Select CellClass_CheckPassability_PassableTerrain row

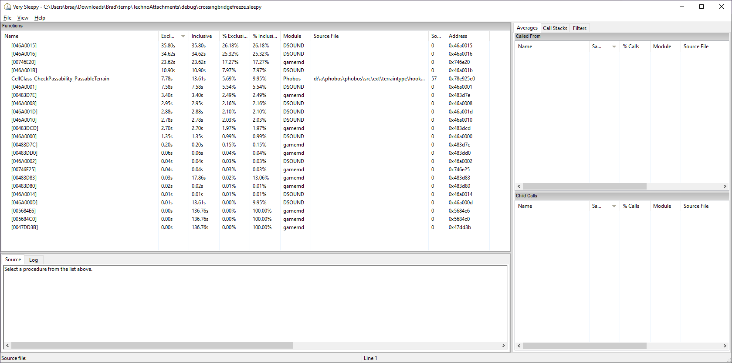point(255,79)
